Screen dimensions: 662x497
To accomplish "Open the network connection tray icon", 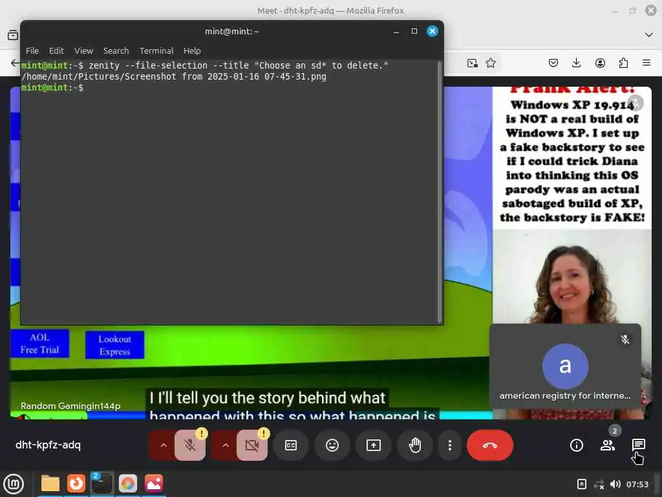I will 599,484.
